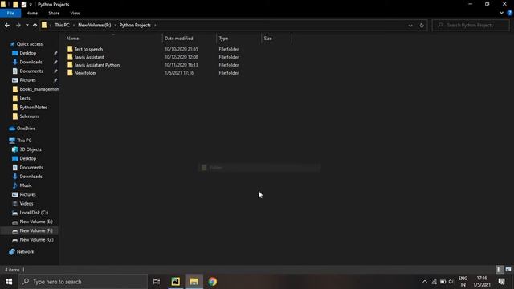Switch to the Home ribbon tab
This screenshot has width=514, height=289.
click(32, 13)
